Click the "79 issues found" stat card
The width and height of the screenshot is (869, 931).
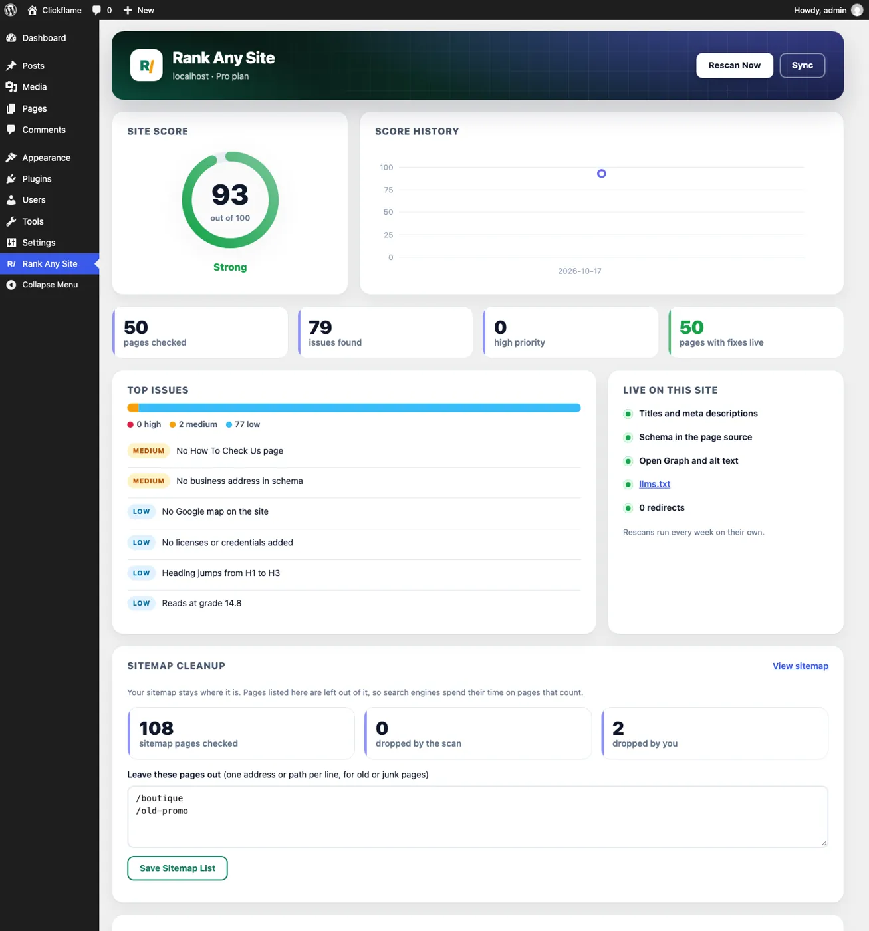(385, 332)
